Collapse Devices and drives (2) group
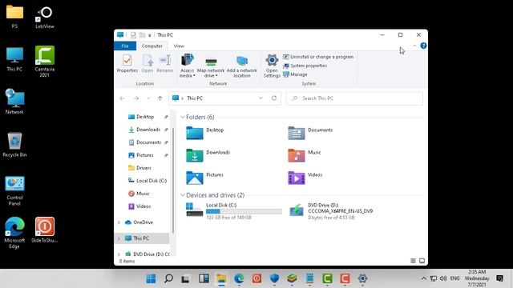The height and width of the screenshot is (288, 513). coord(182,195)
